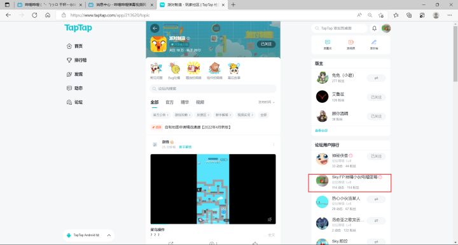Viewport: 458px width, 245px height.
Task: Play the game video thumbnail in post
Action: (x=213, y=189)
